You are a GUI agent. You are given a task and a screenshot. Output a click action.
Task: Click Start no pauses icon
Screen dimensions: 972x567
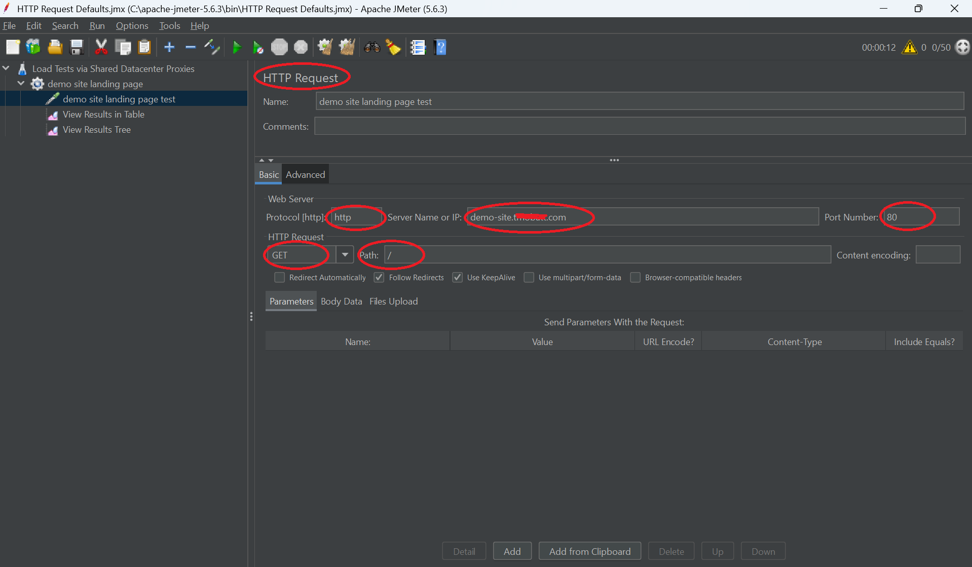click(x=258, y=47)
